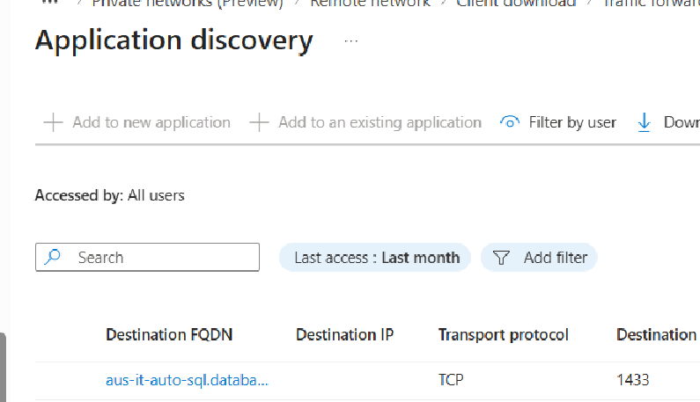Sort by the Transport protocol column header
Screen dimensions: 700x402
[x=503, y=334]
